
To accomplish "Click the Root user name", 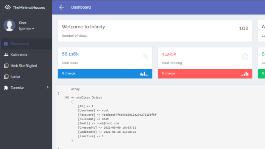I will 23,23.
